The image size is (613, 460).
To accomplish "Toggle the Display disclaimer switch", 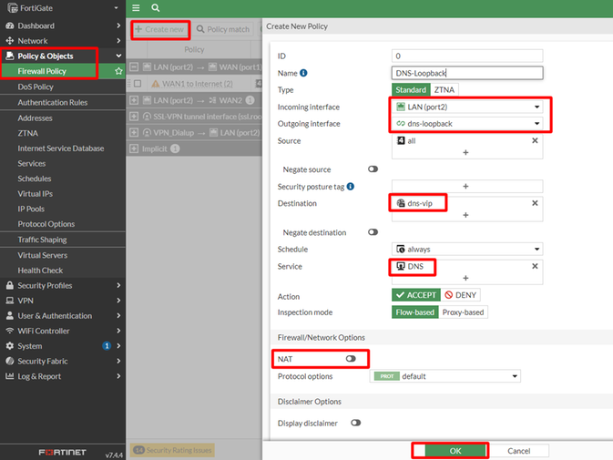I will coord(356,423).
